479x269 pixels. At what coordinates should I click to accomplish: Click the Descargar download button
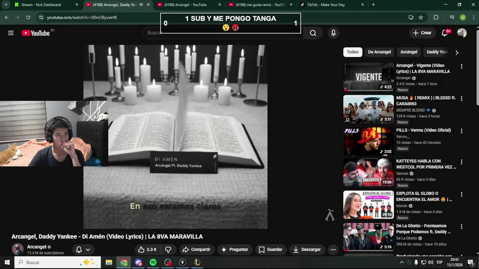(307, 250)
